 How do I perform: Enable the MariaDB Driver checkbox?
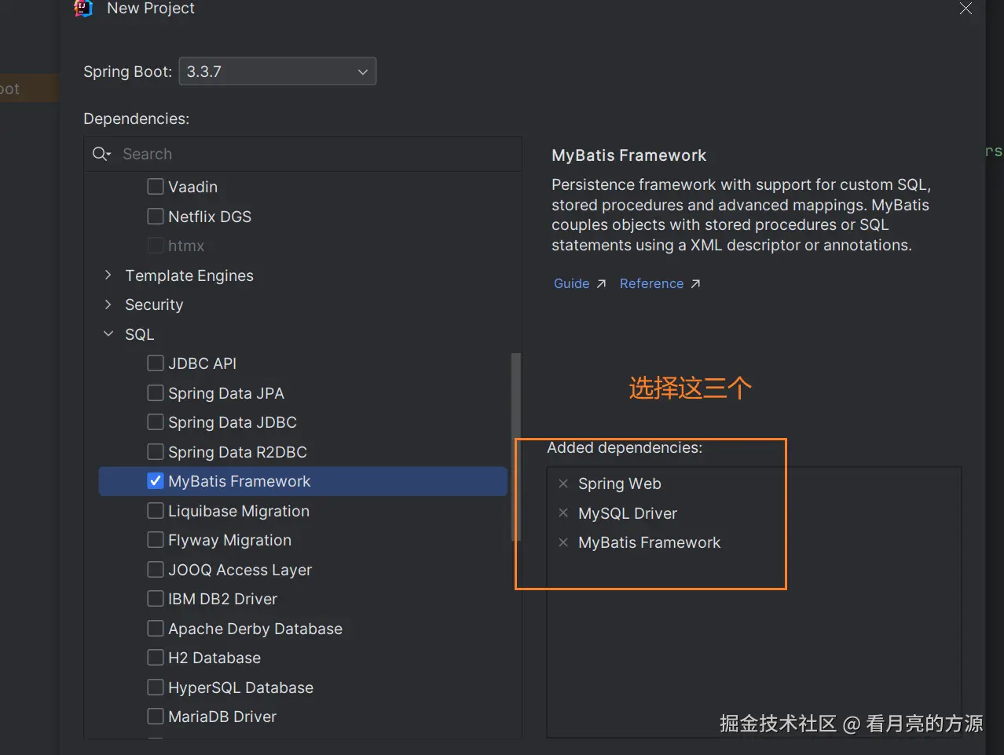point(156,717)
